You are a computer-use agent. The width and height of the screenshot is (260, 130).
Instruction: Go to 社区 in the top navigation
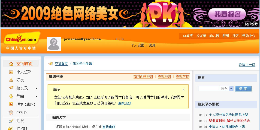point(235,36)
